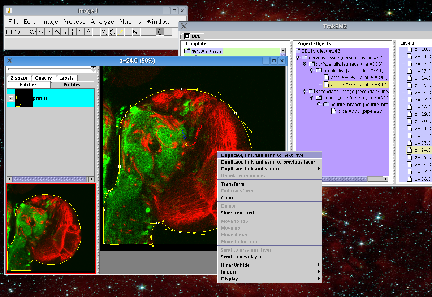Image resolution: width=432 pixels, height=297 pixels.
Task: Click the Pen tool in ImageJ toolbar
Action: coord(160,32)
